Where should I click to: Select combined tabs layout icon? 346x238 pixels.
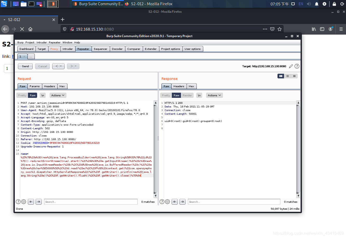click(x=294, y=76)
